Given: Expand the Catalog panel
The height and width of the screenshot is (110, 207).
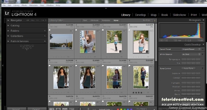Looking at the screenshot, I should 8,25.
